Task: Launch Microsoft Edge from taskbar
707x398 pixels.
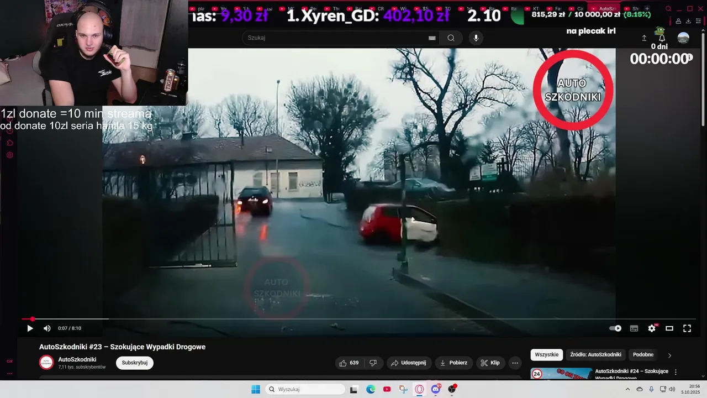Action: [x=371, y=389]
